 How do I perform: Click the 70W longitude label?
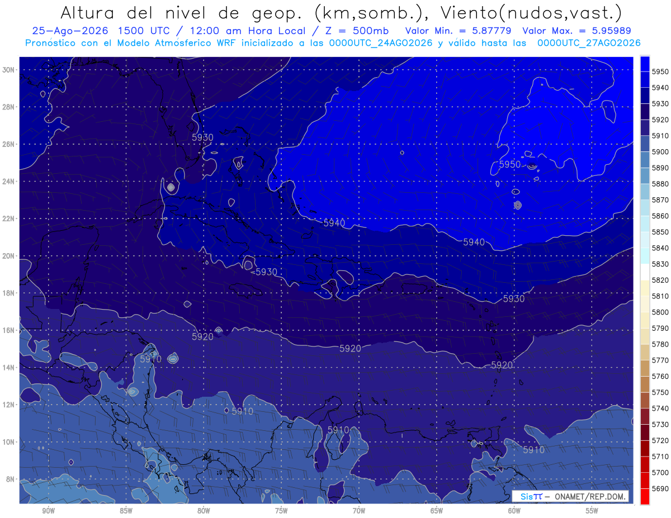click(359, 511)
